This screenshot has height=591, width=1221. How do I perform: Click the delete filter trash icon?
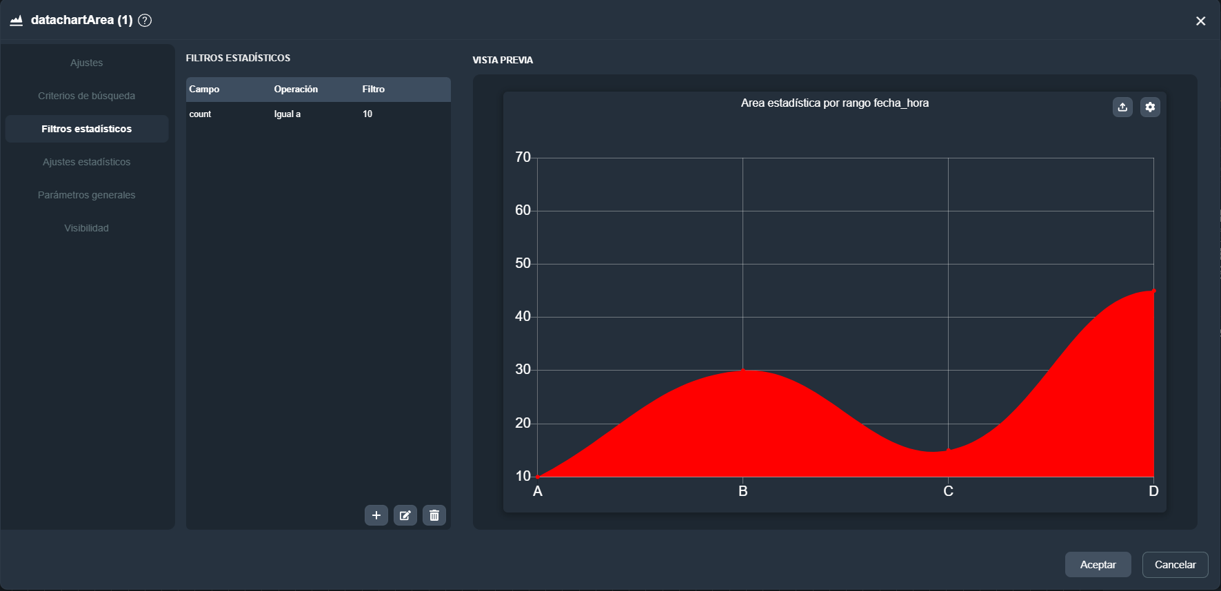[x=434, y=515]
